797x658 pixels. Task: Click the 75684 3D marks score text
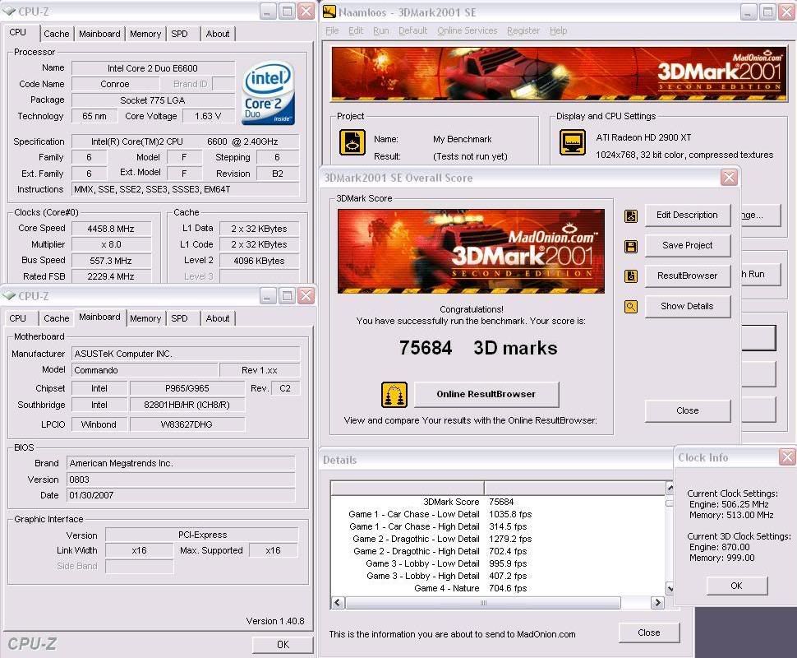(x=478, y=348)
